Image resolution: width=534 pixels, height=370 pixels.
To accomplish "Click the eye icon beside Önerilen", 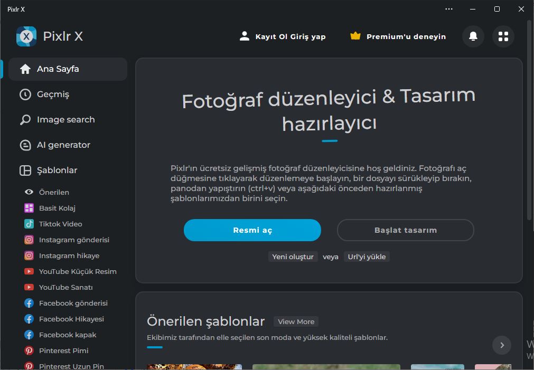I will pos(29,192).
